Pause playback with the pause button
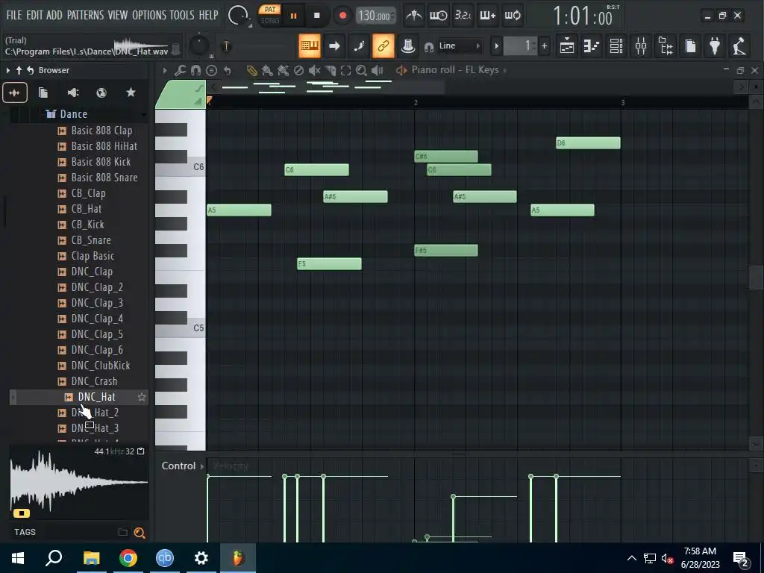 click(294, 16)
